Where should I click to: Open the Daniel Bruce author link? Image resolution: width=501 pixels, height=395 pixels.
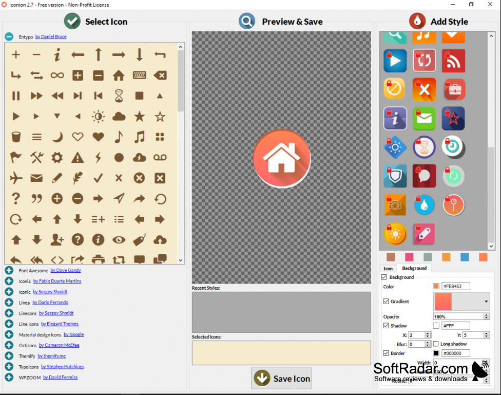coord(51,37)
